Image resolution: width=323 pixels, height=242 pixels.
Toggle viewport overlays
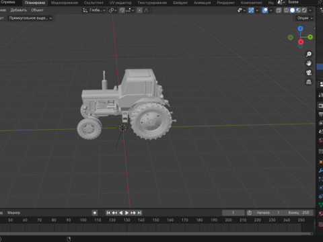265,10
